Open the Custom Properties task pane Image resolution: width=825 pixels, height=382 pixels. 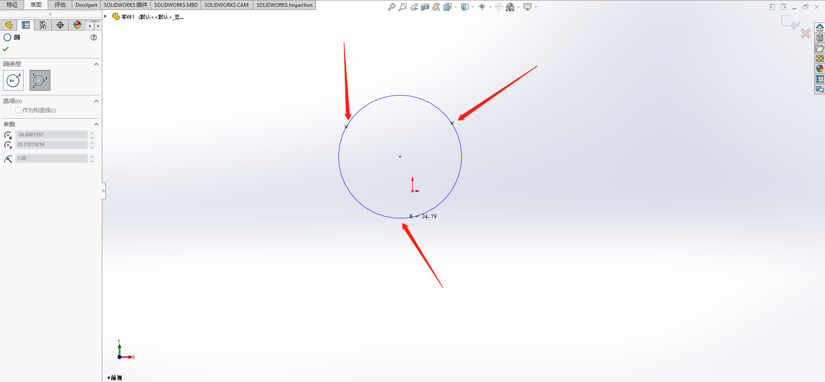pos(820,79)
